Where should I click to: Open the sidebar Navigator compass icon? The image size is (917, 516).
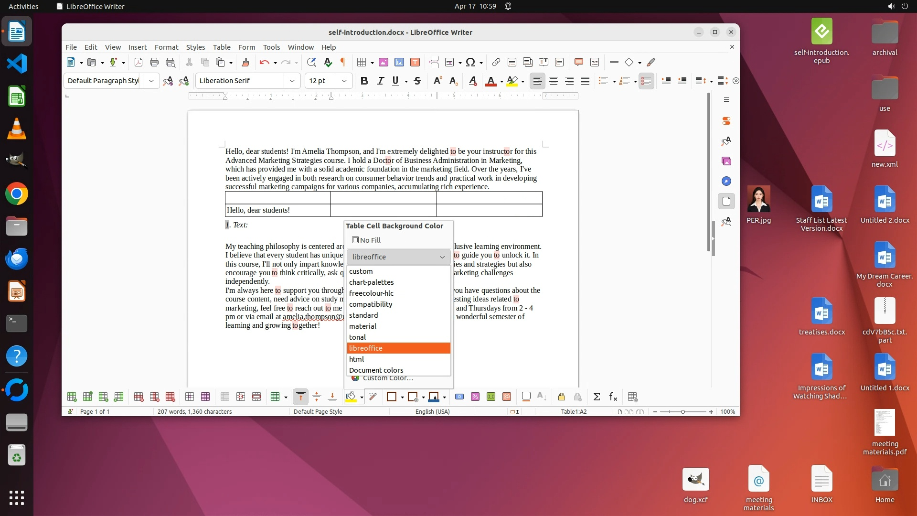[x=726, y=181]
